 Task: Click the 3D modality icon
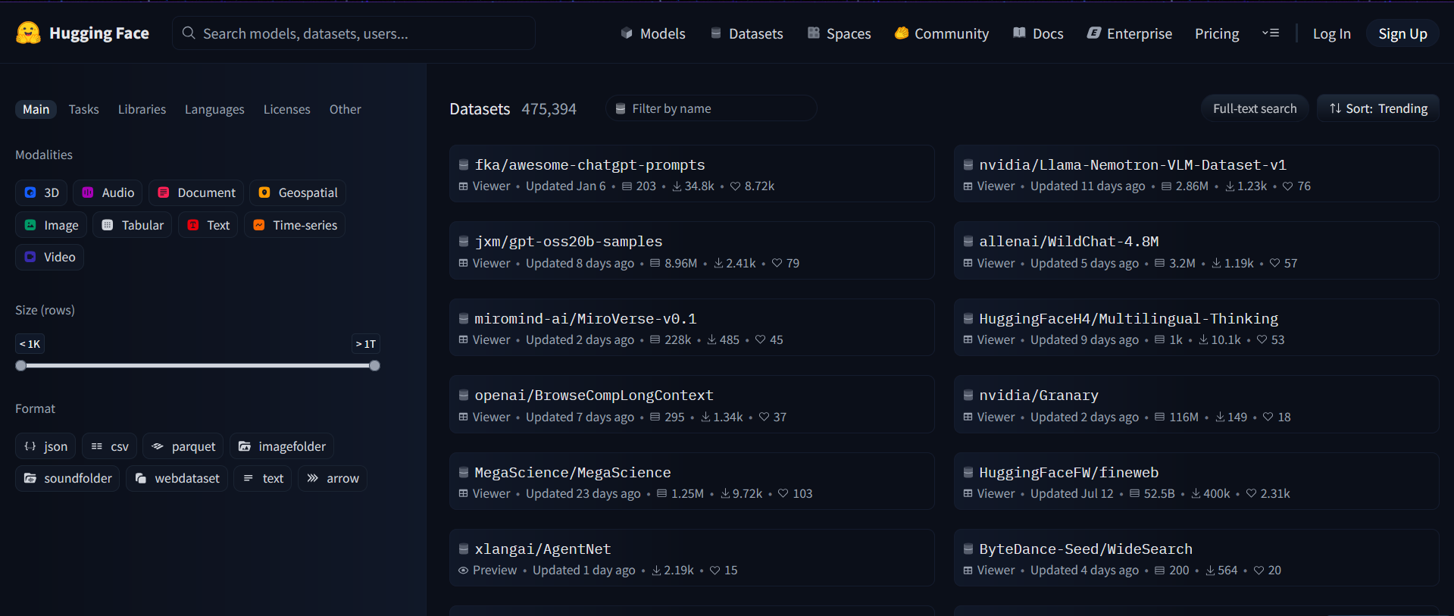30,192
